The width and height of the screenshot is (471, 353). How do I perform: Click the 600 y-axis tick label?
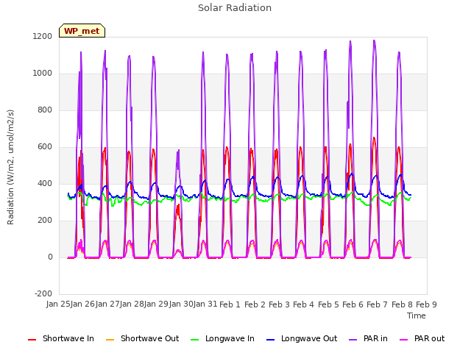point(45,147)
